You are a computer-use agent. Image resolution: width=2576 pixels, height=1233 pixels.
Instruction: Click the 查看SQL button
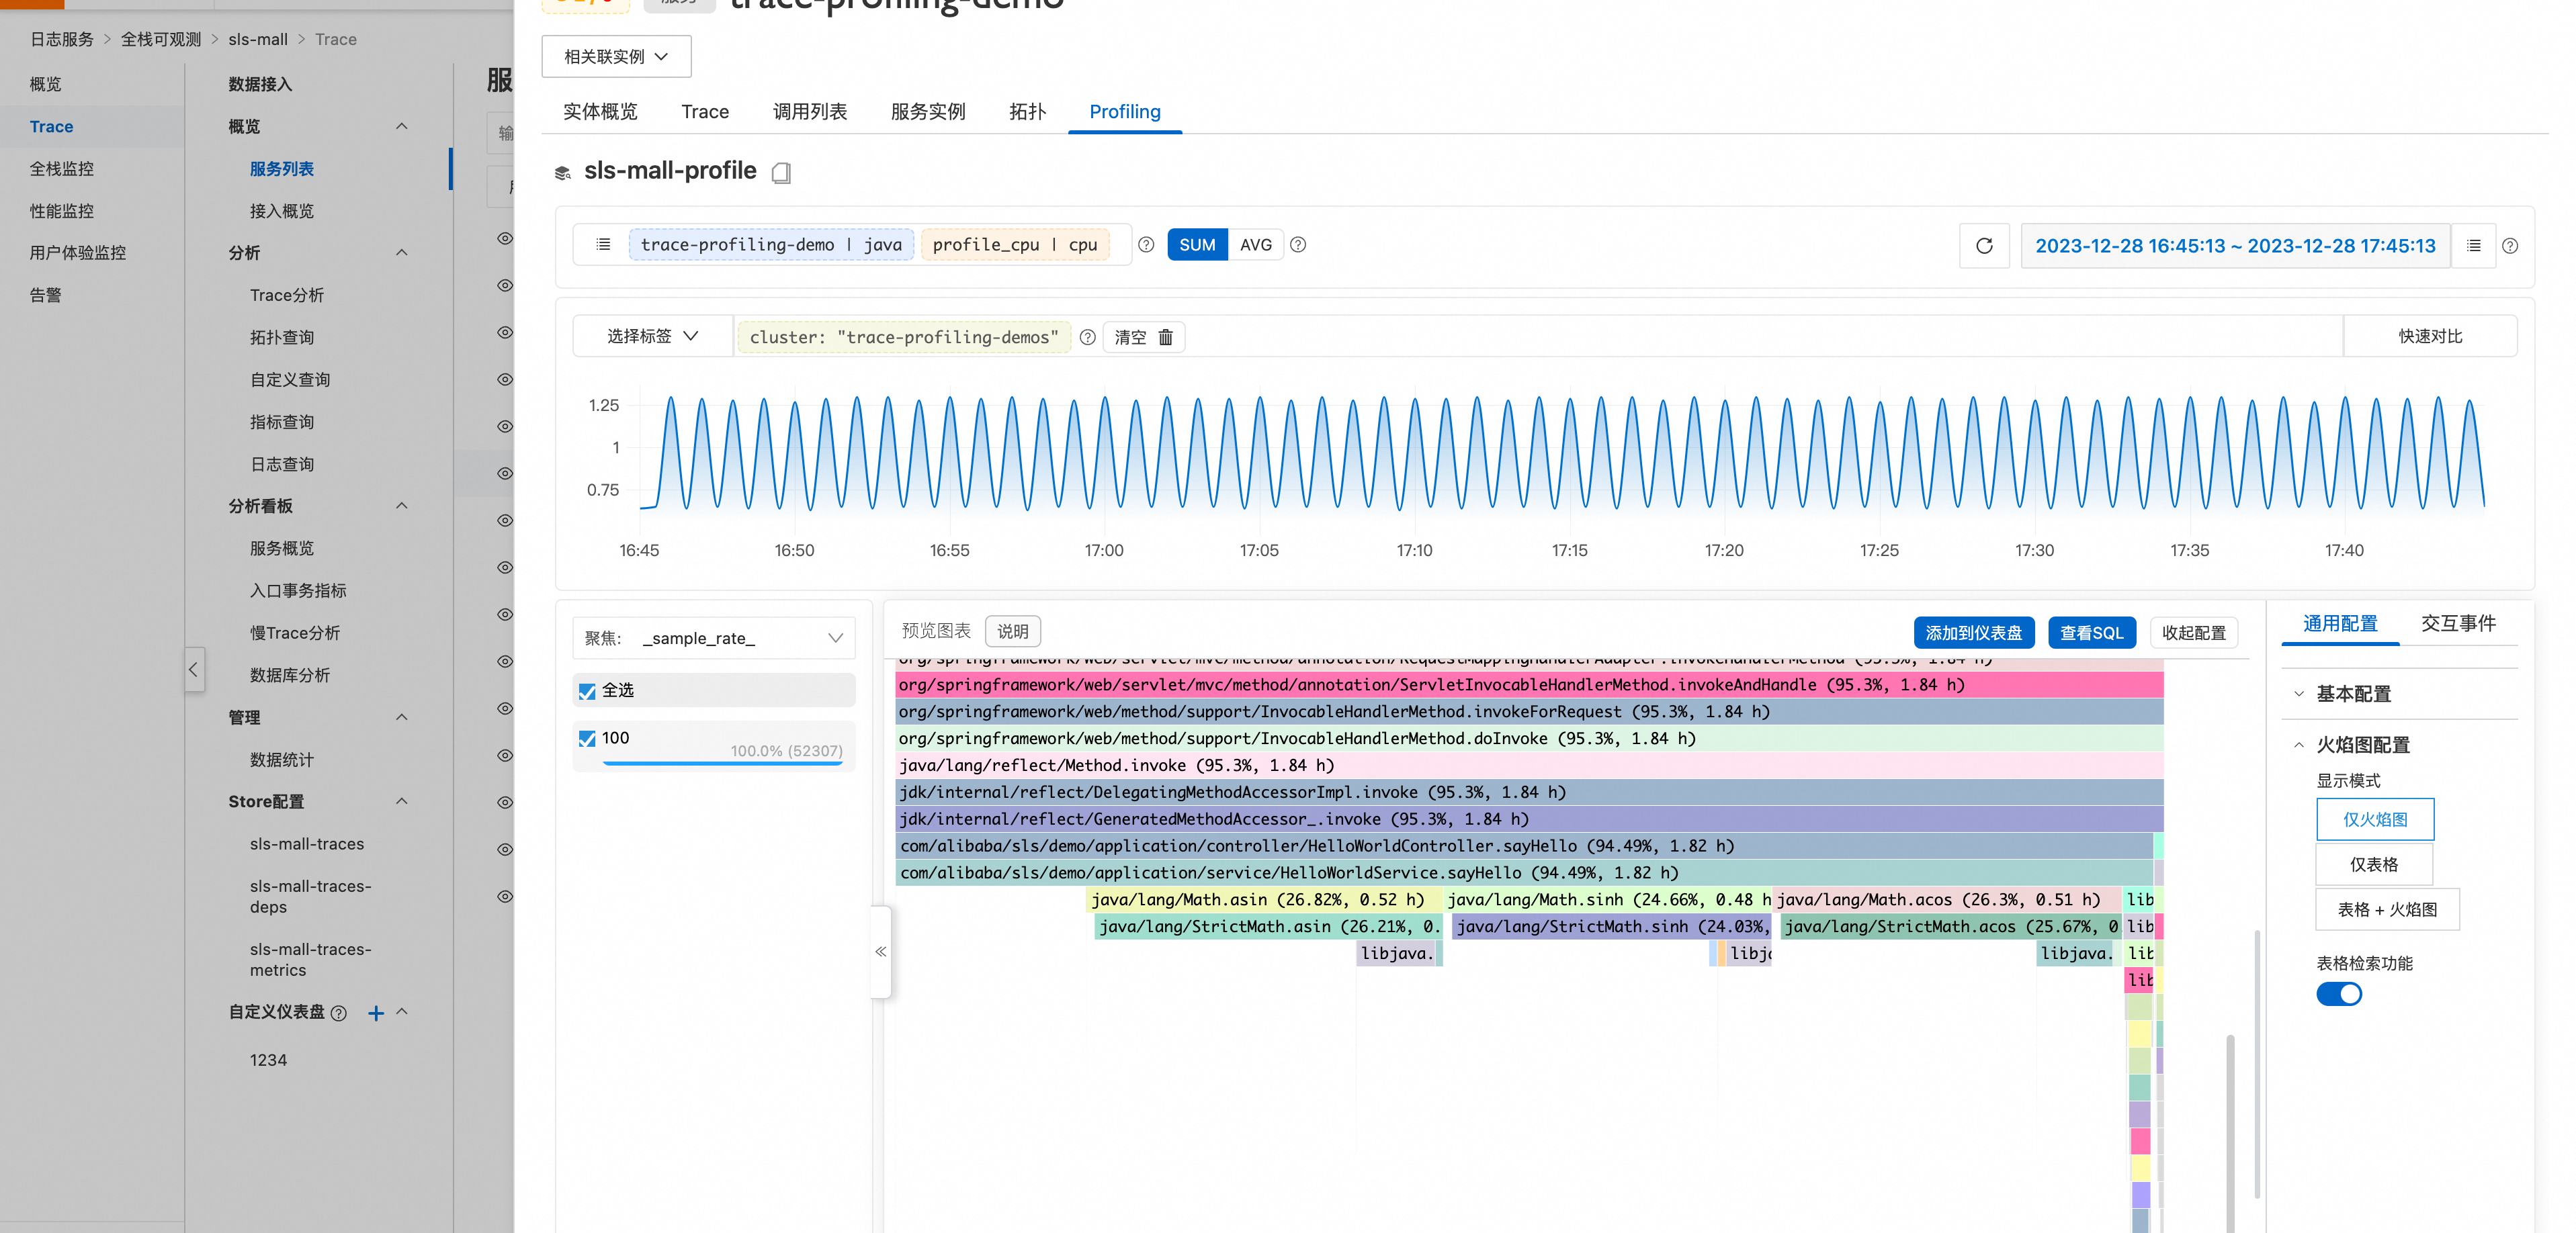[2092, 633]
